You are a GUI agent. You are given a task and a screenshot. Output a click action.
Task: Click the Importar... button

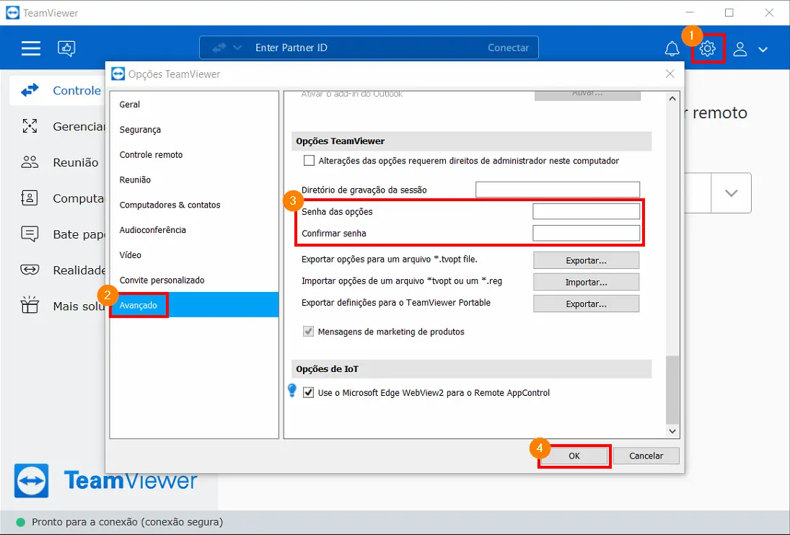(586, 282)
